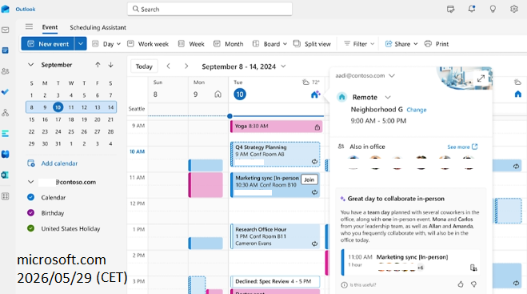The image size is (527, 294).
Task: Open the more apps grid icon in sidebar
Action: pos(6,196)
